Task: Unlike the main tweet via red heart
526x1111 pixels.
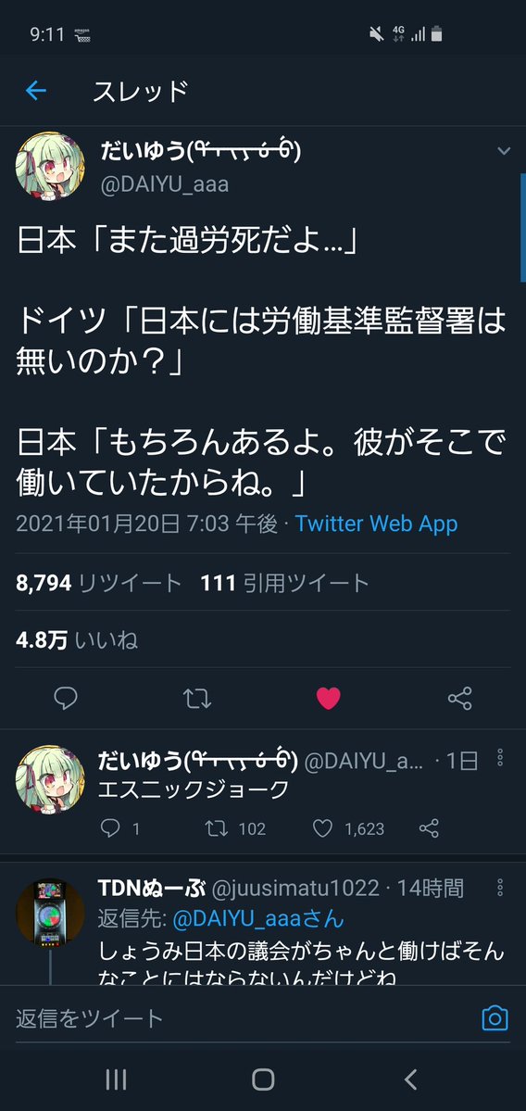Action: coord(328,698)
